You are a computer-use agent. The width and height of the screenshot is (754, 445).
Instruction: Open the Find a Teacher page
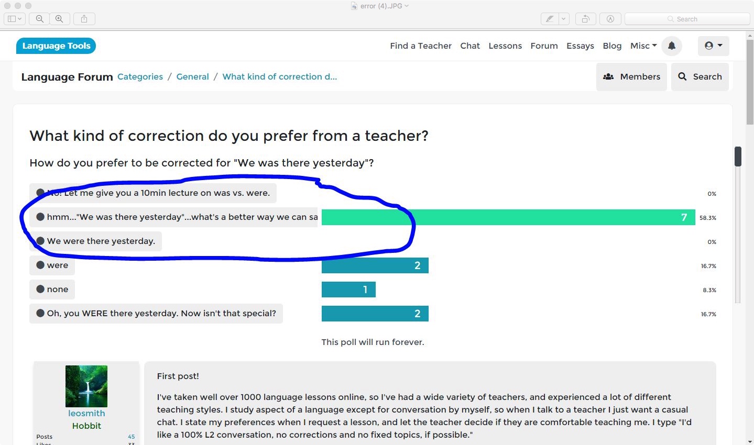tap(420, 46)
